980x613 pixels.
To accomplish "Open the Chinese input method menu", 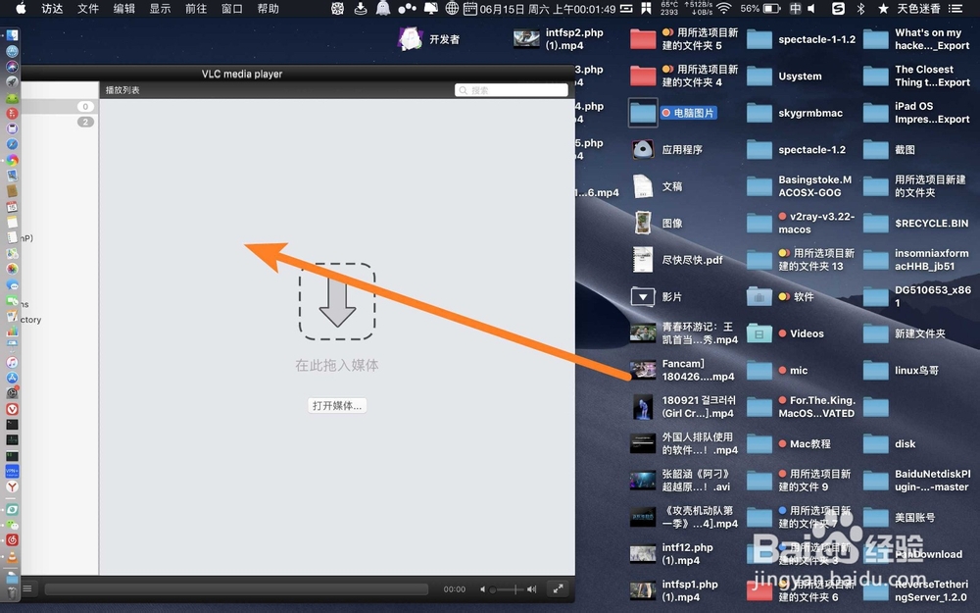I will pos(795,8).
